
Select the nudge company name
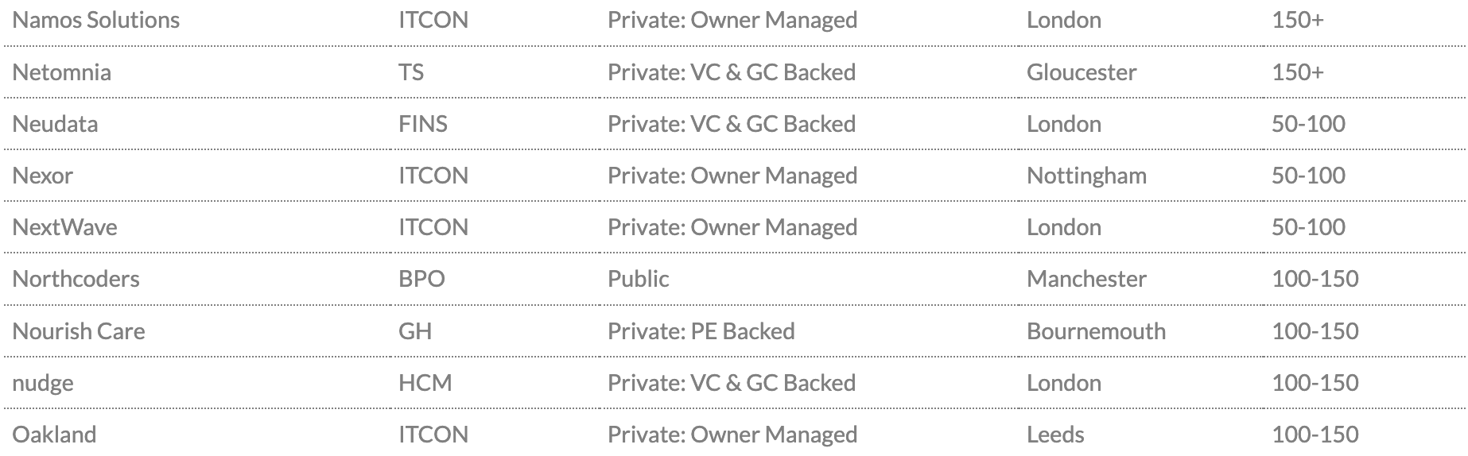[42, 383]
